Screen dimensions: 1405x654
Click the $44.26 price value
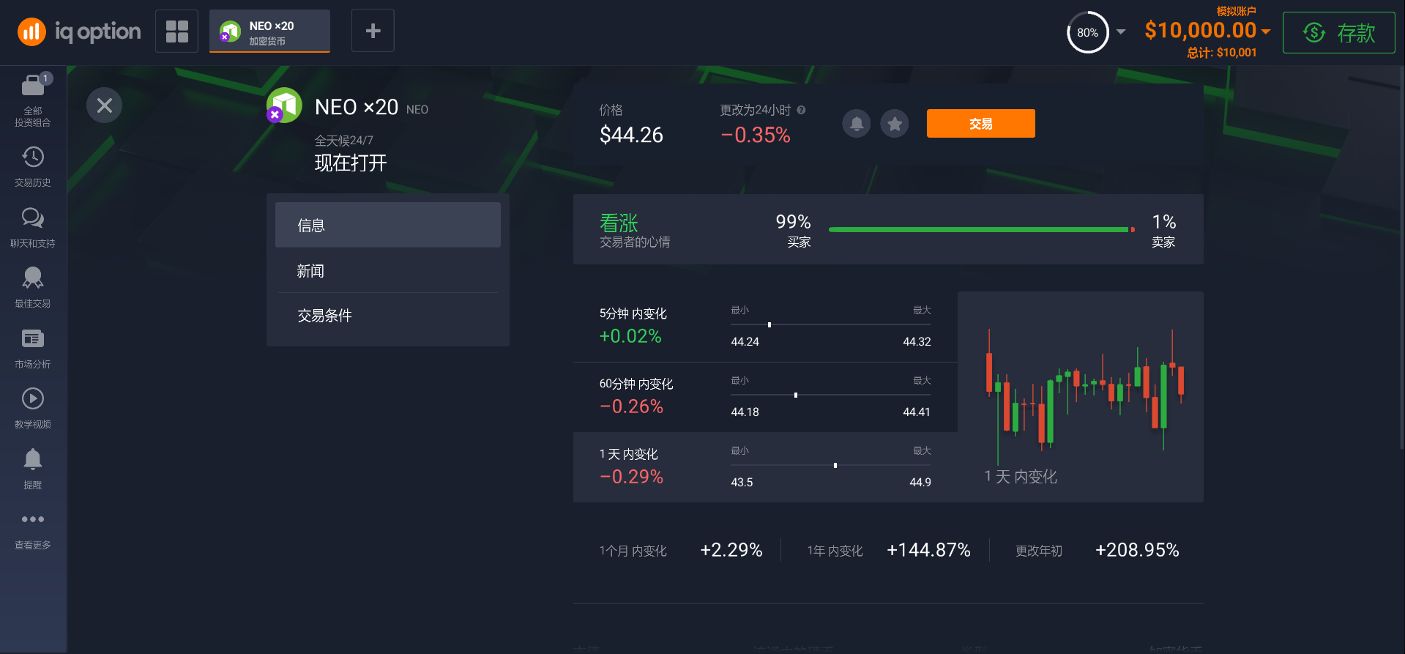point(631,135)
